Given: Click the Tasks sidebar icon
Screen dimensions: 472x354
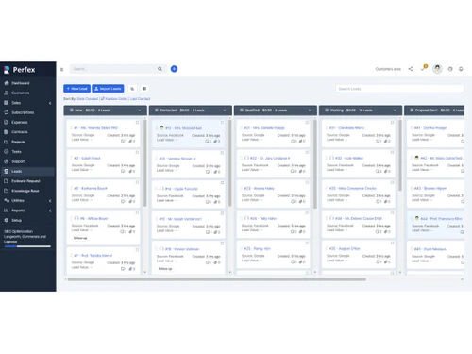Looking at the screenshot, I should point(6,151).
